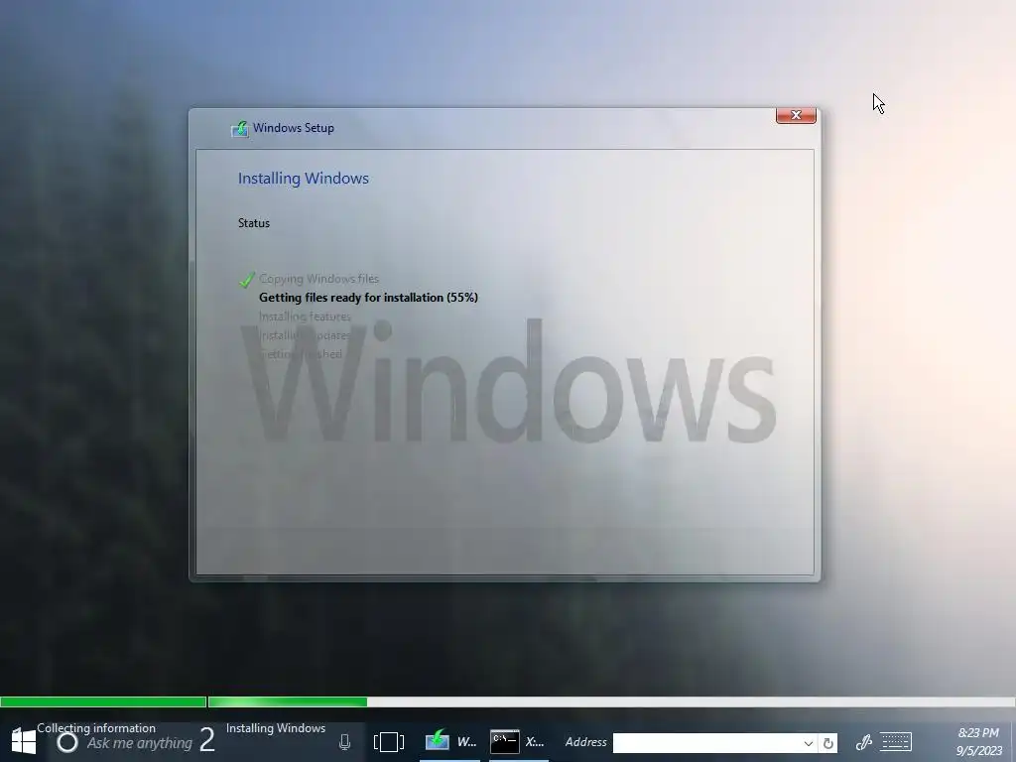Click the Address toolbar label

tap(585, 742)
